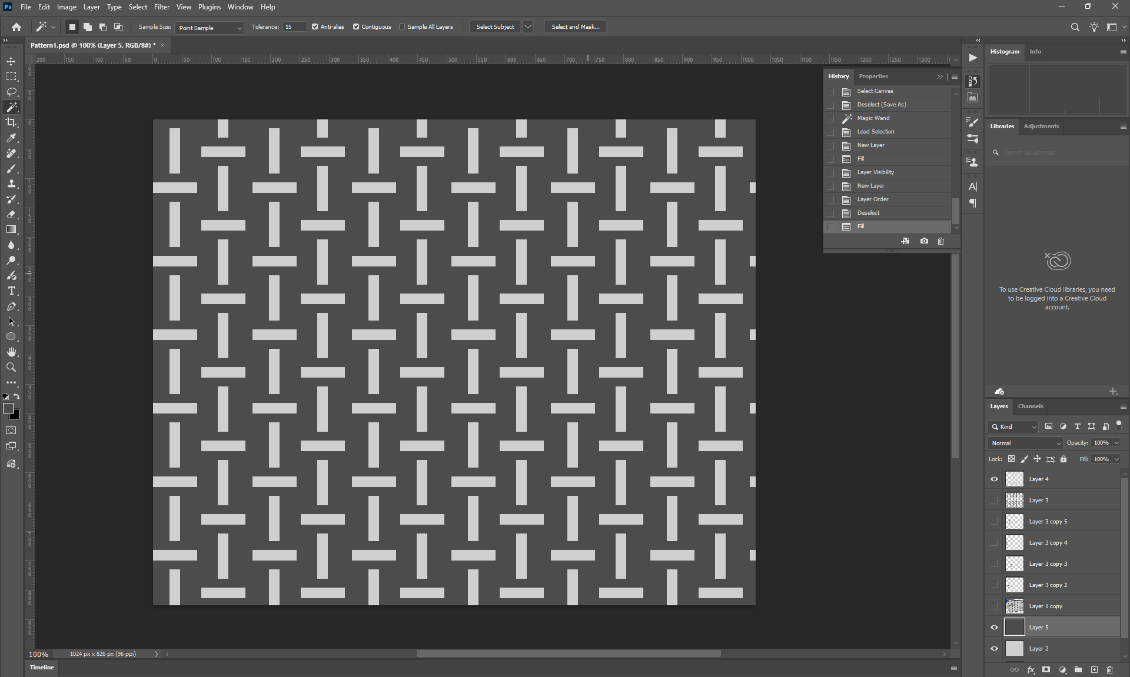The width and height of the screenshot is (1130, 677).
Task: Open the Sample Size dropdown
Action: tap(209, 28)
